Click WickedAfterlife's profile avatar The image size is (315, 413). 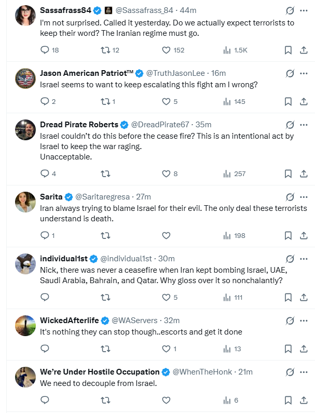pos(25,326)
